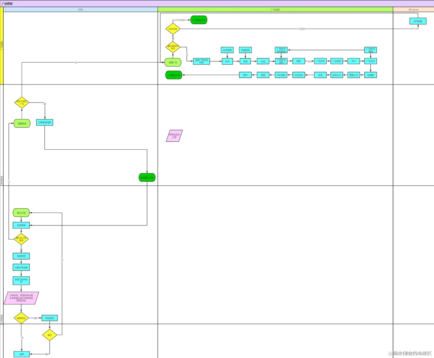Click the 广告建立失败 end node
Screen dimensions: 434x358
click(199, 20)
